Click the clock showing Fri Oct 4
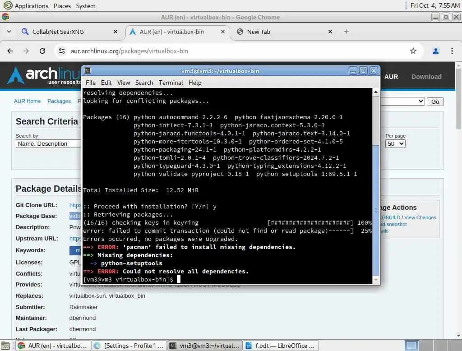The height and width of the screenshot is (351, 462). coord(434,5)
